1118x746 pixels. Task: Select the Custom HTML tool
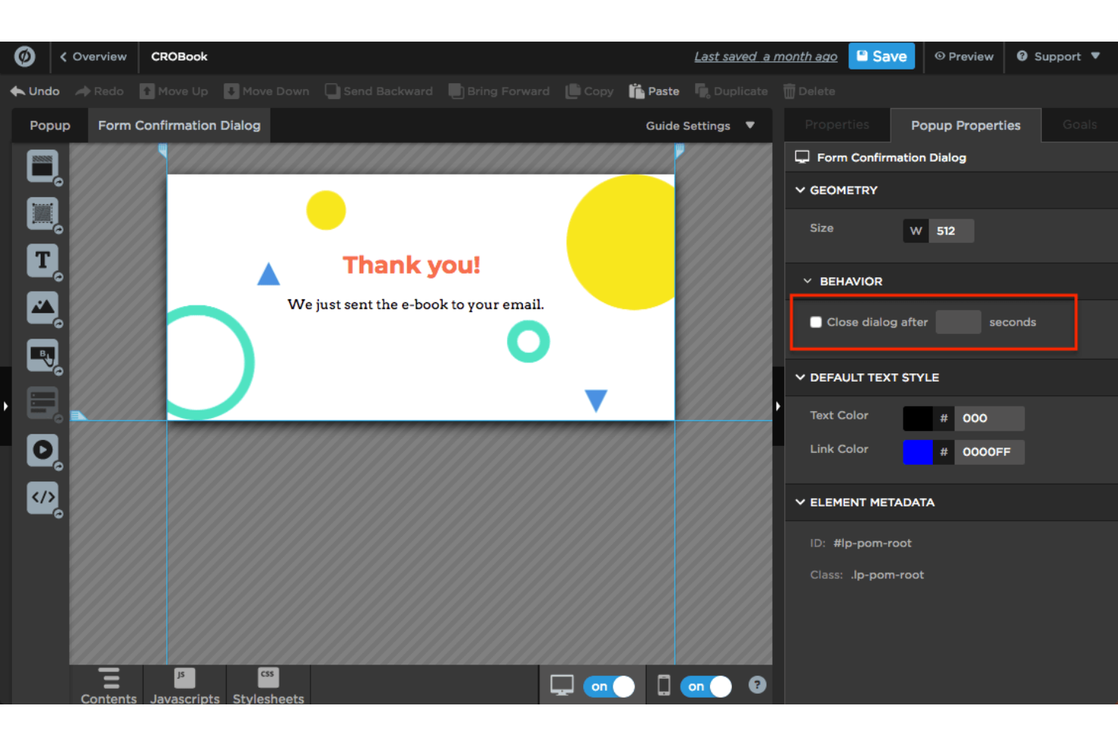tap(42, 497)
